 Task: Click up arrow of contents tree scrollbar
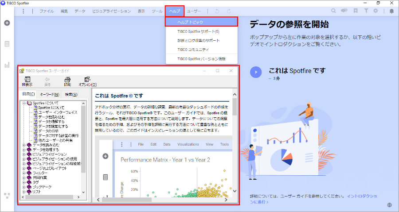[83, 103]
